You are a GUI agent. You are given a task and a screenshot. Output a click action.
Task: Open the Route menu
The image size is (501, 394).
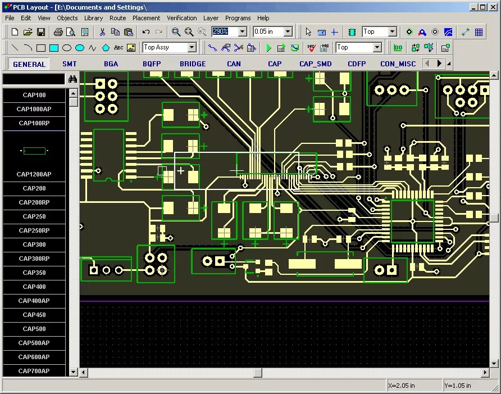click(117, 18)
